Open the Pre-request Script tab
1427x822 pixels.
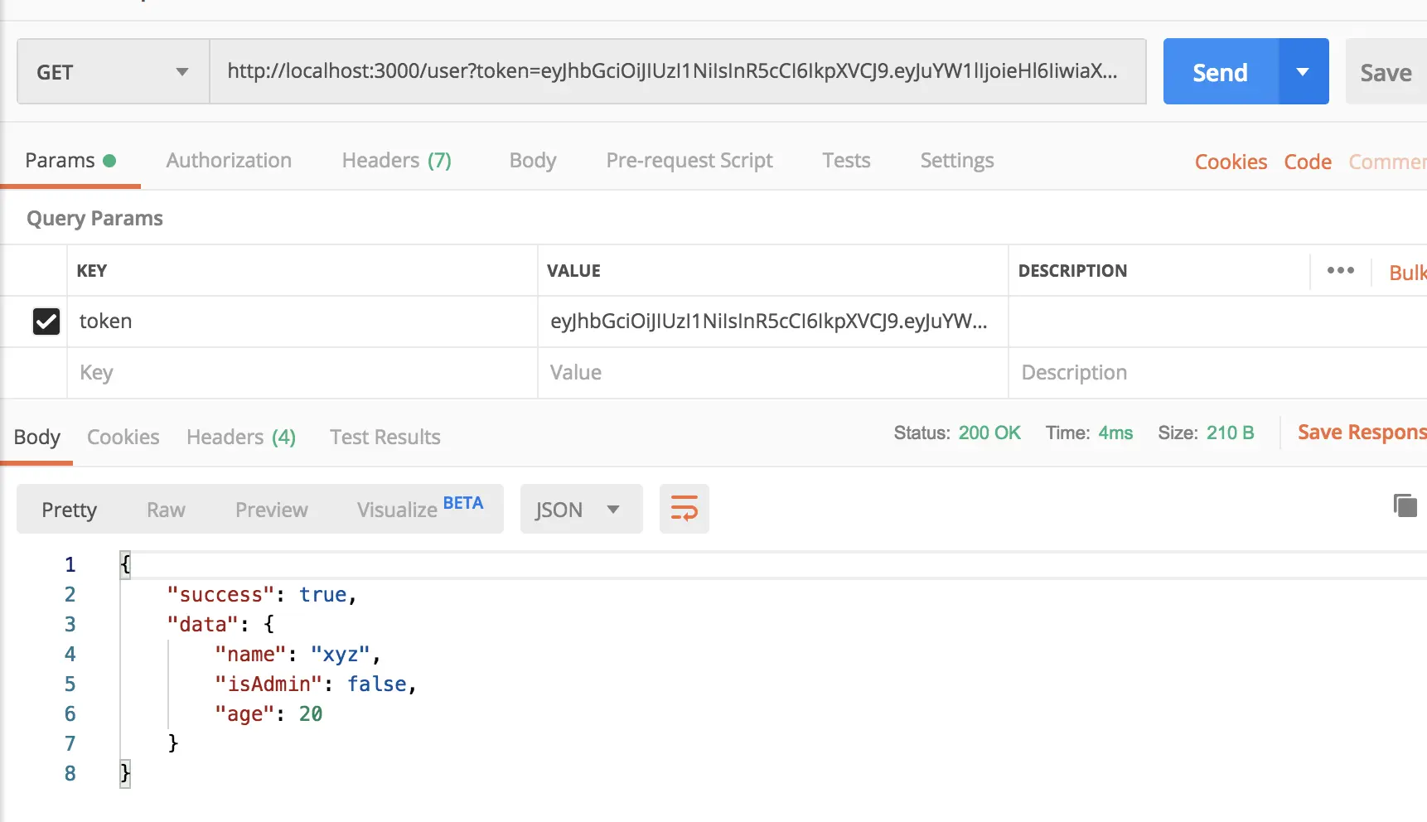[689, 160]
